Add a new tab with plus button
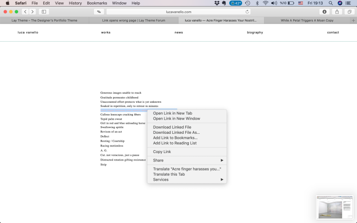Viewport: 357px width, 223px height. 353,21
